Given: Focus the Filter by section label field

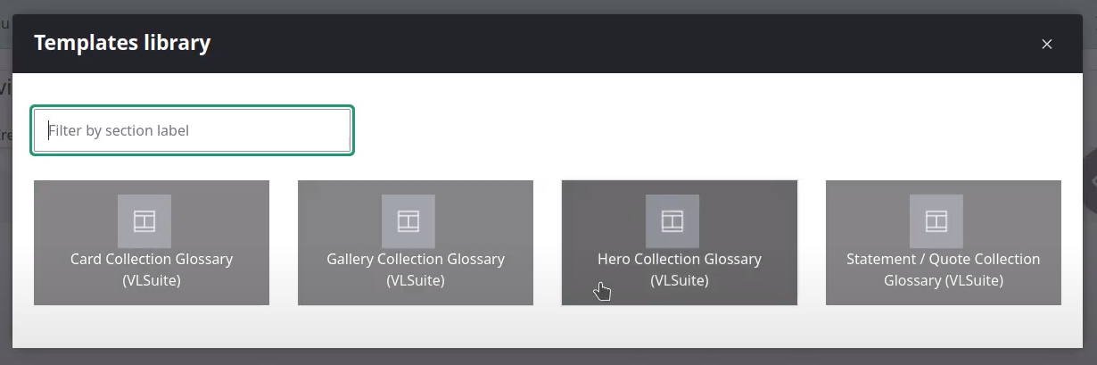Looking at the screenshot, I should 193,130.
